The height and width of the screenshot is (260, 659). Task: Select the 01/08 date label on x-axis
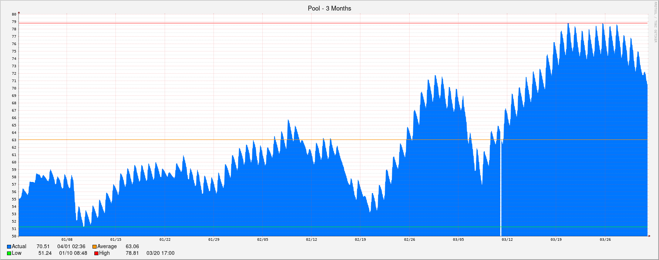(67, 240)
